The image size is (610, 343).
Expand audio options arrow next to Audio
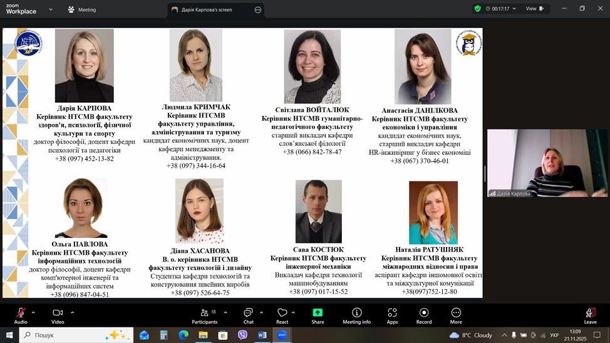pyautogui.click(x=33, y=312)
